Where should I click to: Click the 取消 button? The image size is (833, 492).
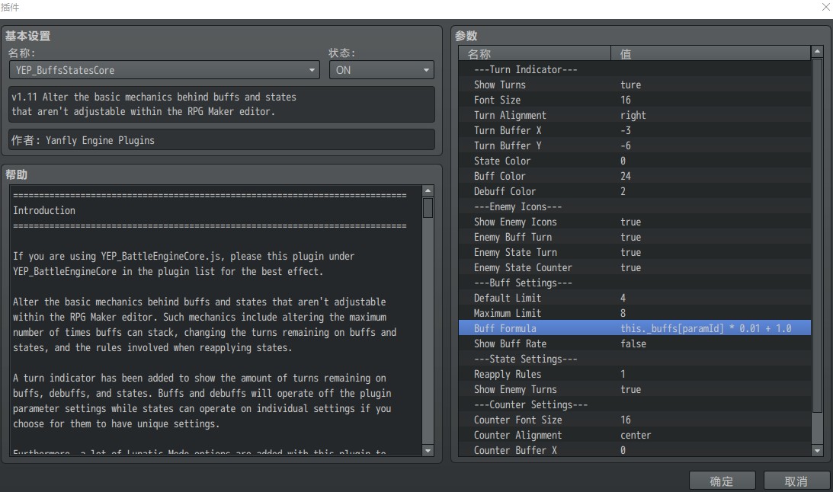(x=796, y=481)
